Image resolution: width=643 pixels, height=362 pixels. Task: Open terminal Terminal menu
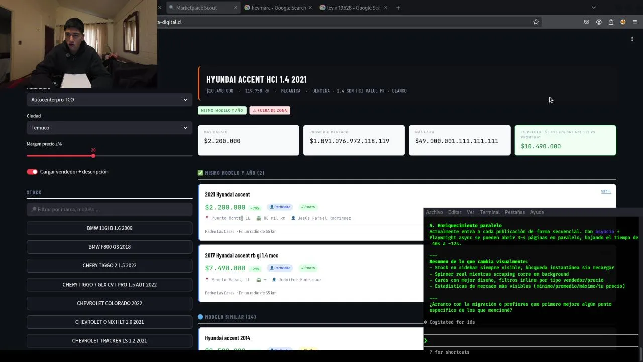[x=490, y=212]
